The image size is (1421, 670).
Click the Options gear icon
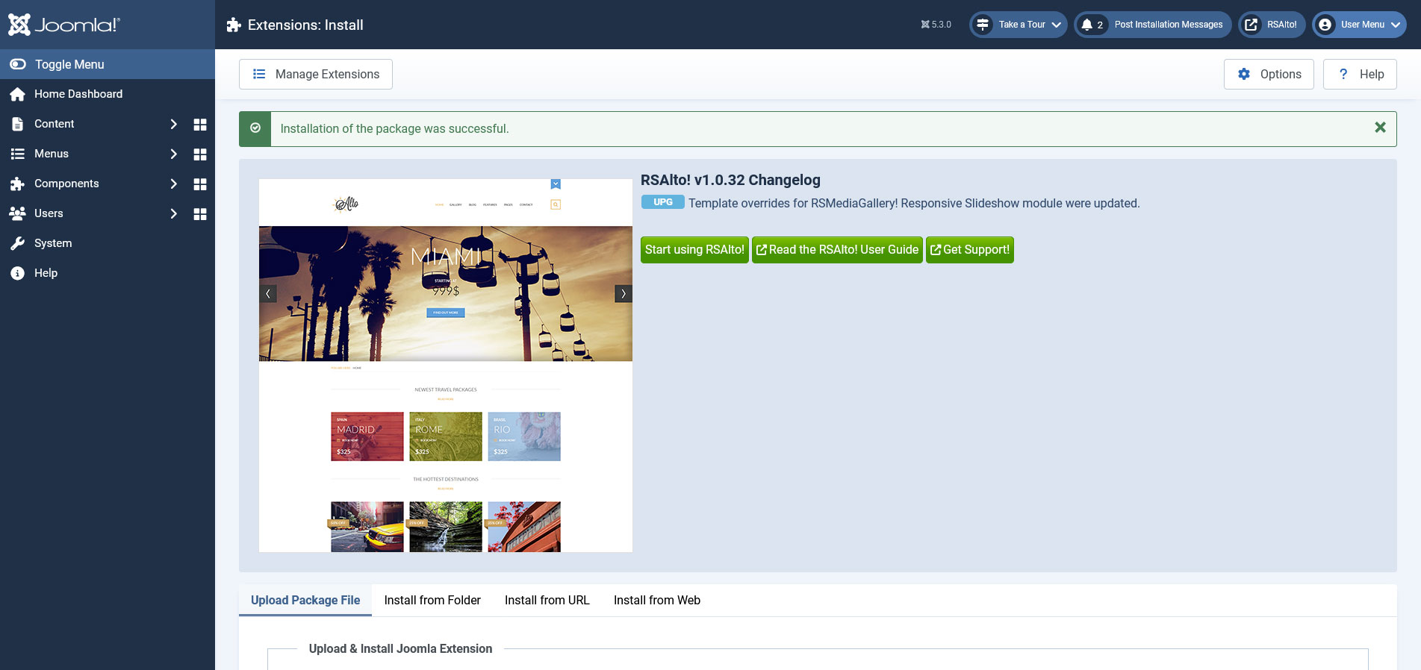[x=1244, y=74]
